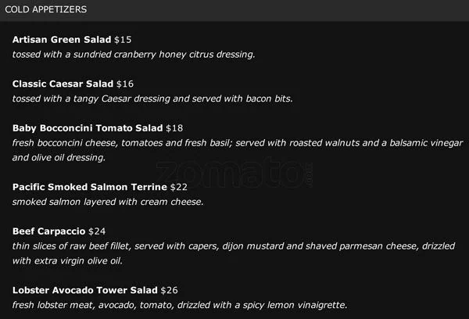The image size is (469, 319).
Task: Click the sundried cranberry honey citrus dressing description
Action: pos(134,55)
